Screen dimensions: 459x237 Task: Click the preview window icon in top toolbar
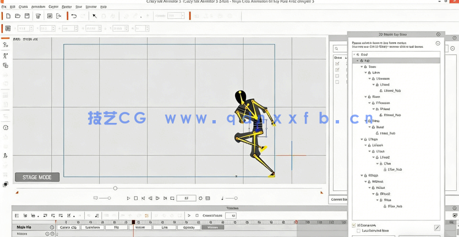coord(50,16)
